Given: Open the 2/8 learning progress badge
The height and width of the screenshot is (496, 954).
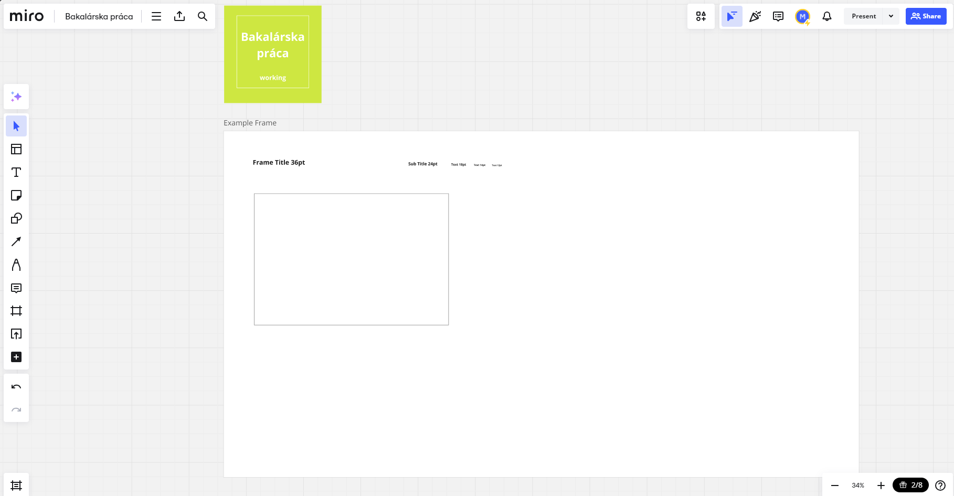Looking at the screenshot, I should (911, 485).
